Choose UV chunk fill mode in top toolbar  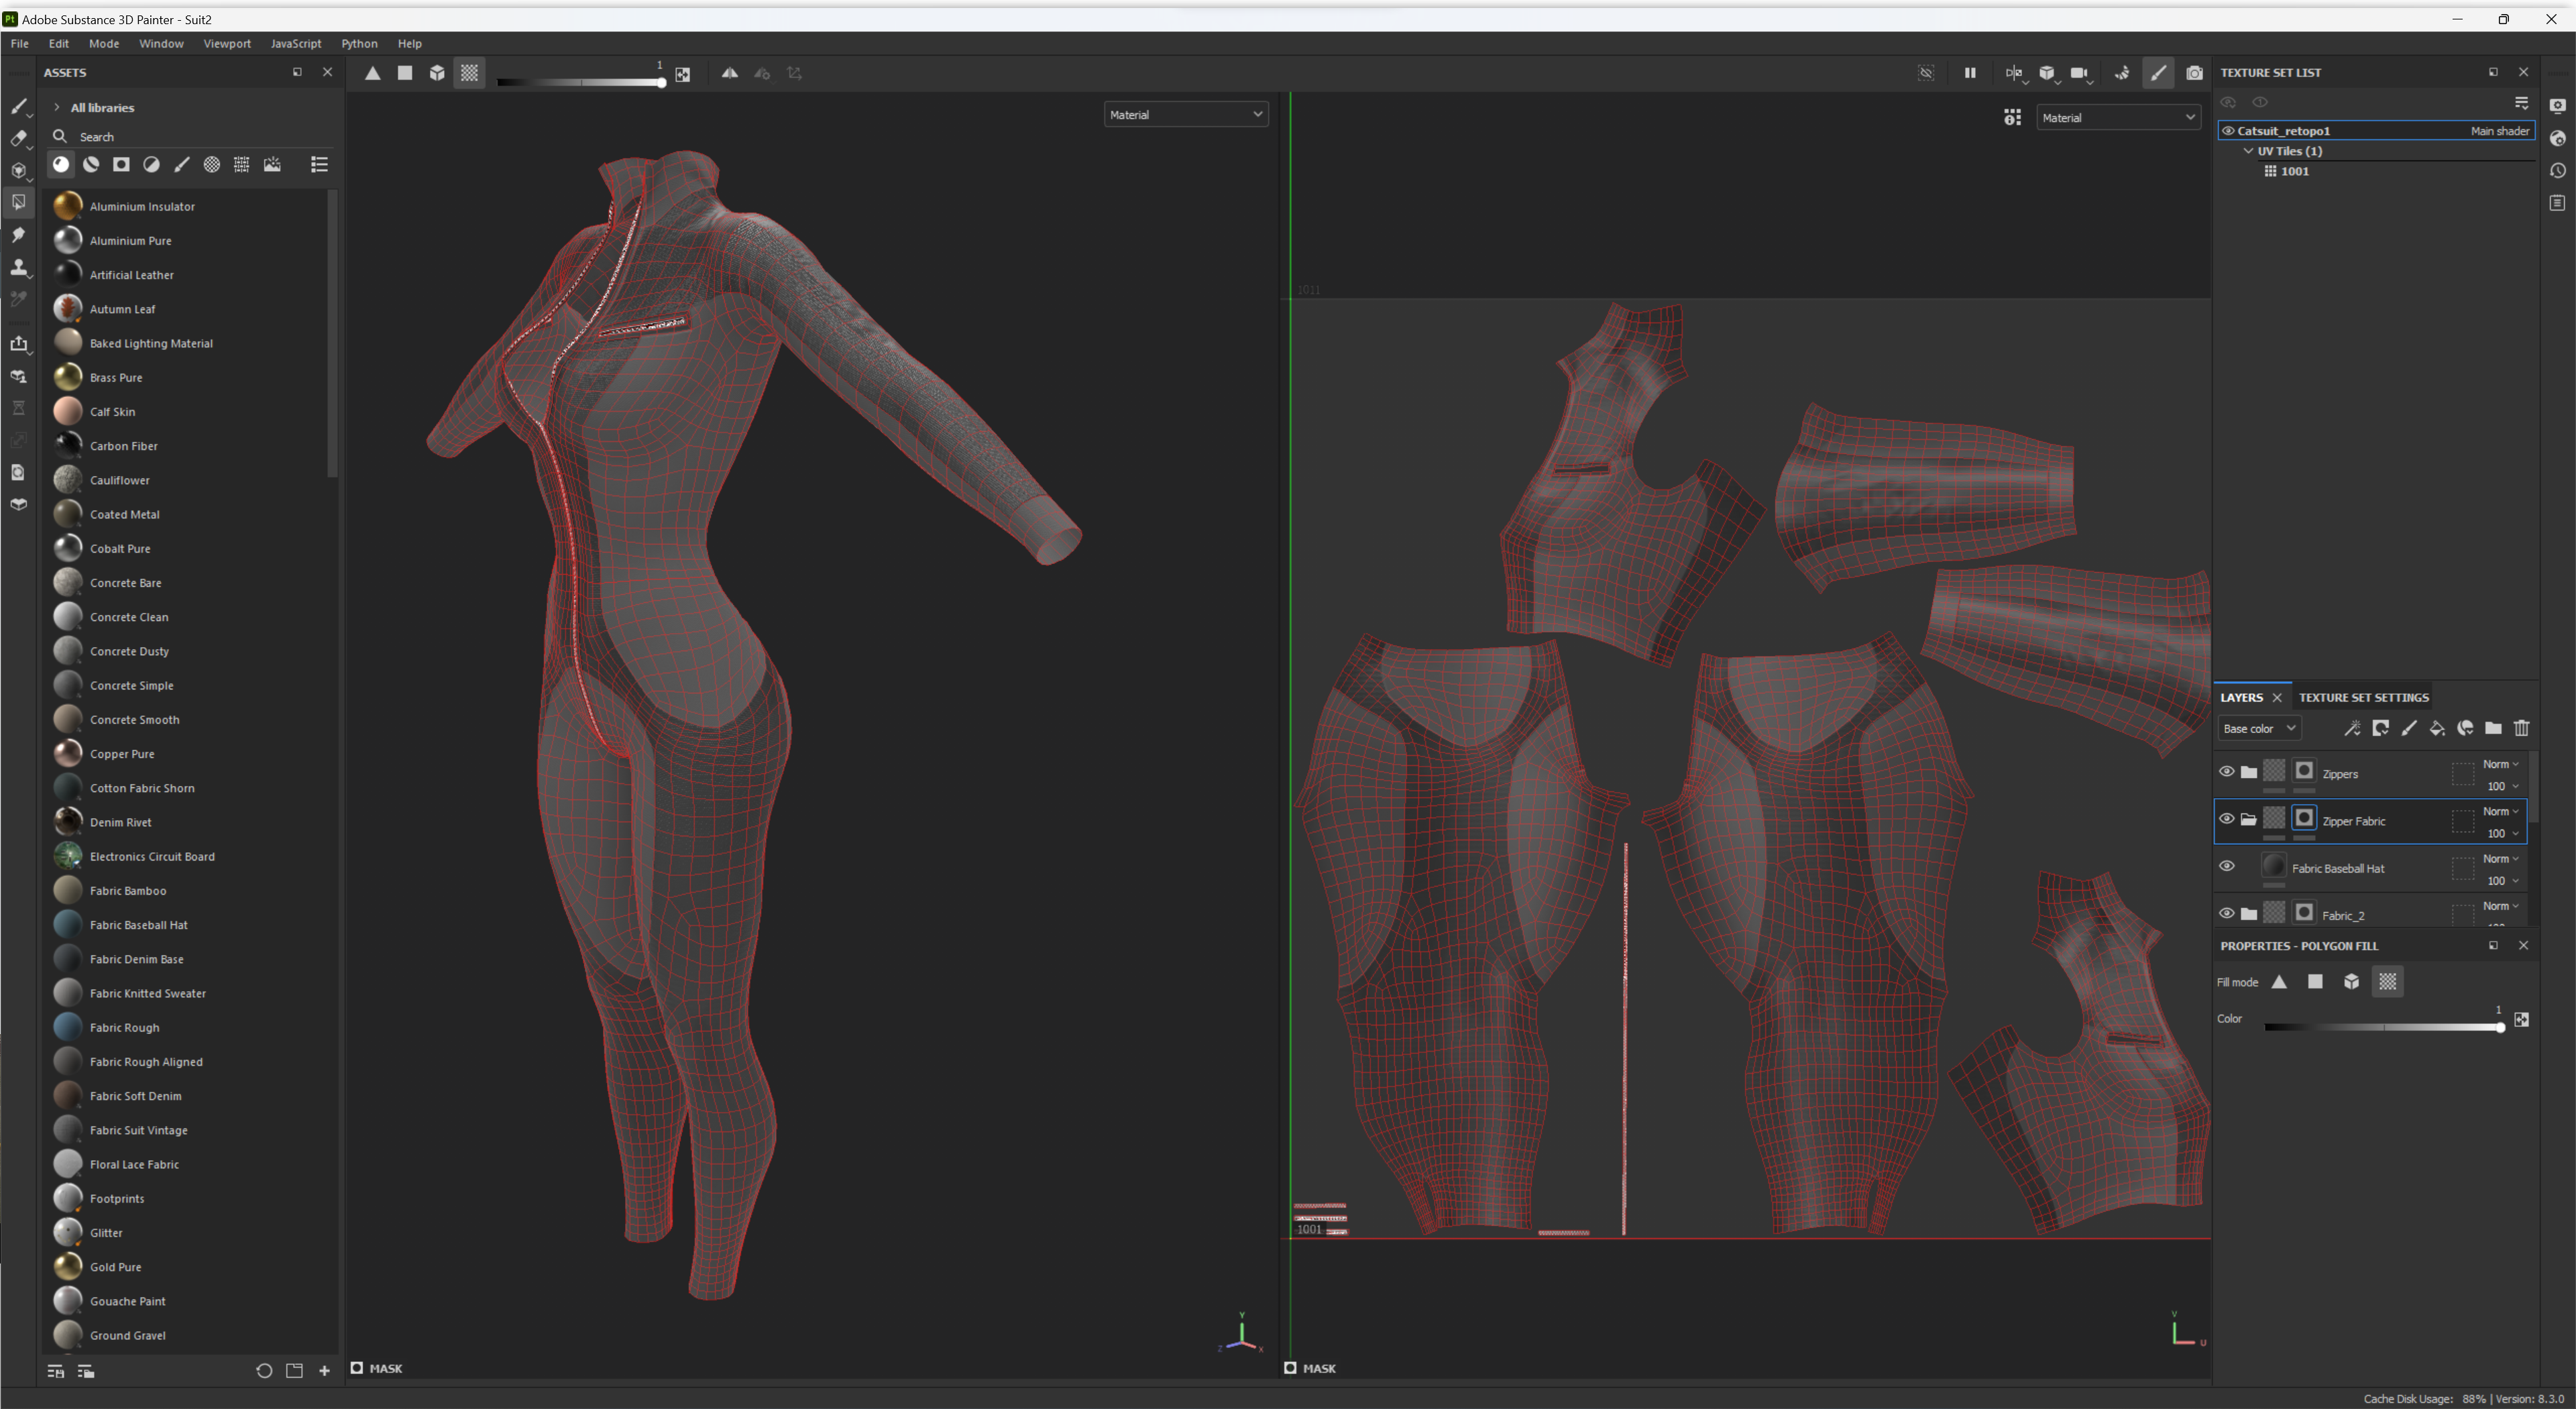[x=469, y=73]
